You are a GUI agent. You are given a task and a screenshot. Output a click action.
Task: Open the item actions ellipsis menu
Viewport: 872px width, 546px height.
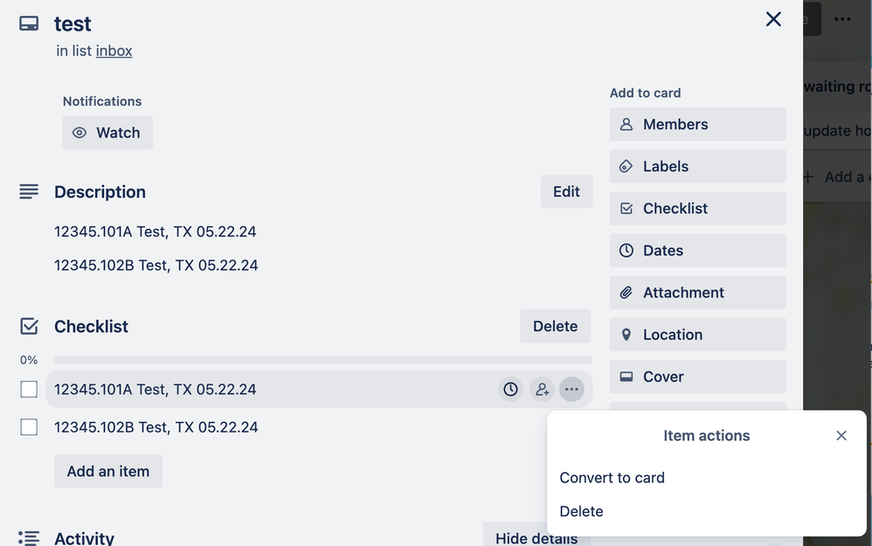click(x=572, y=389)
